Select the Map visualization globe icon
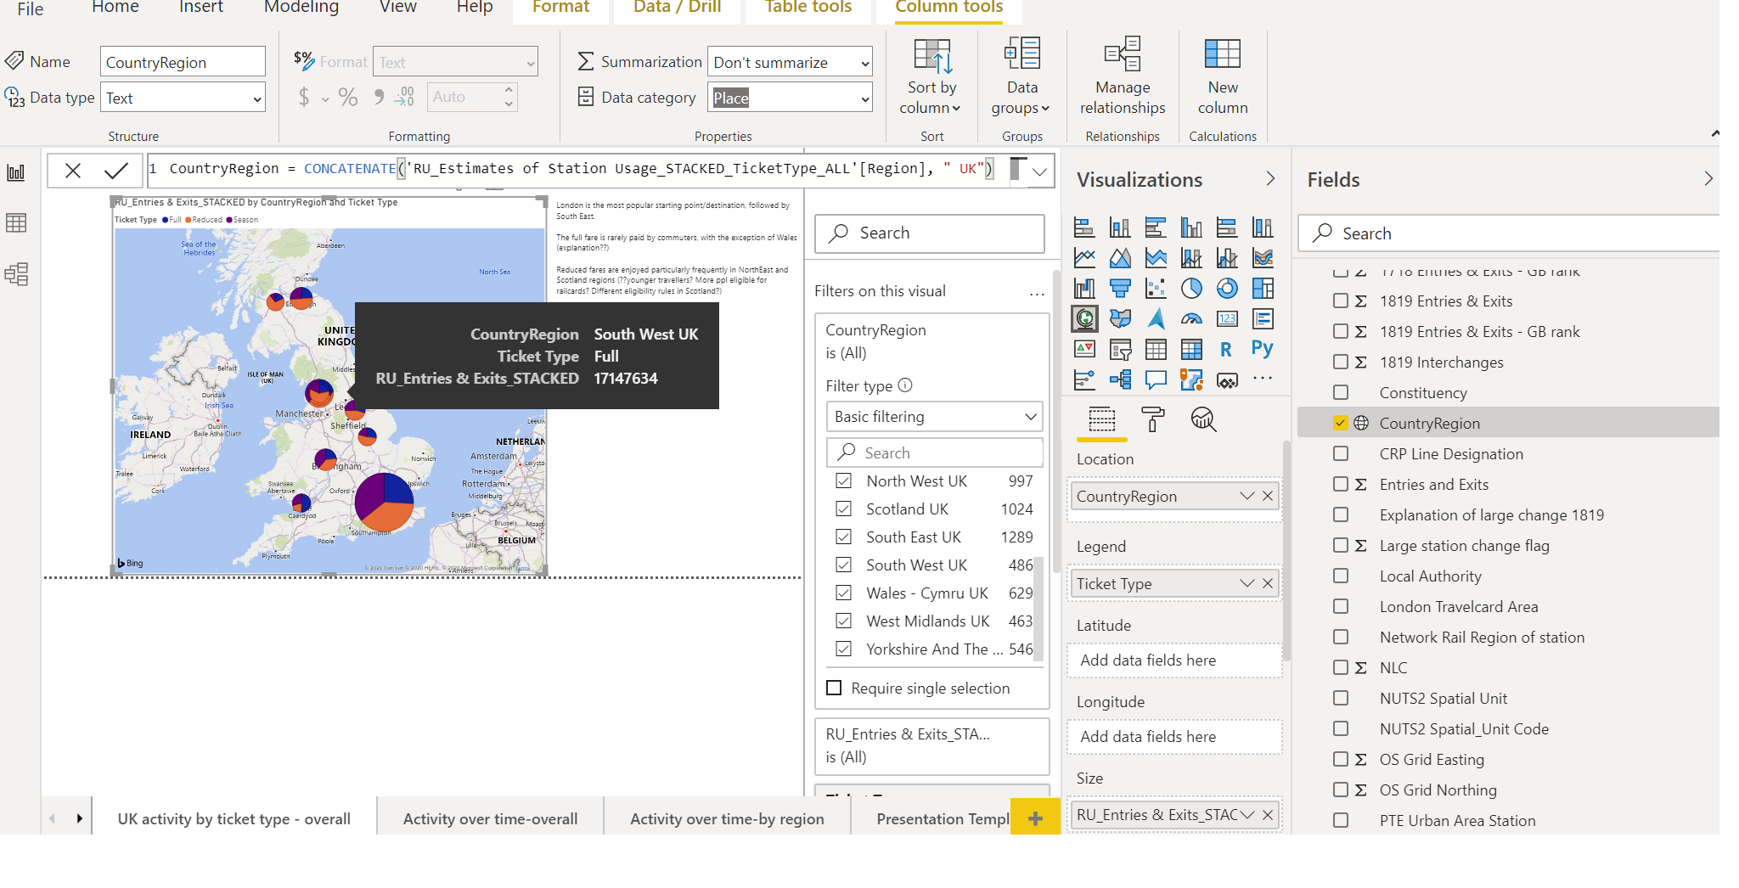The height and width of the screenshot is (888, 1739). coord(1084,319)
